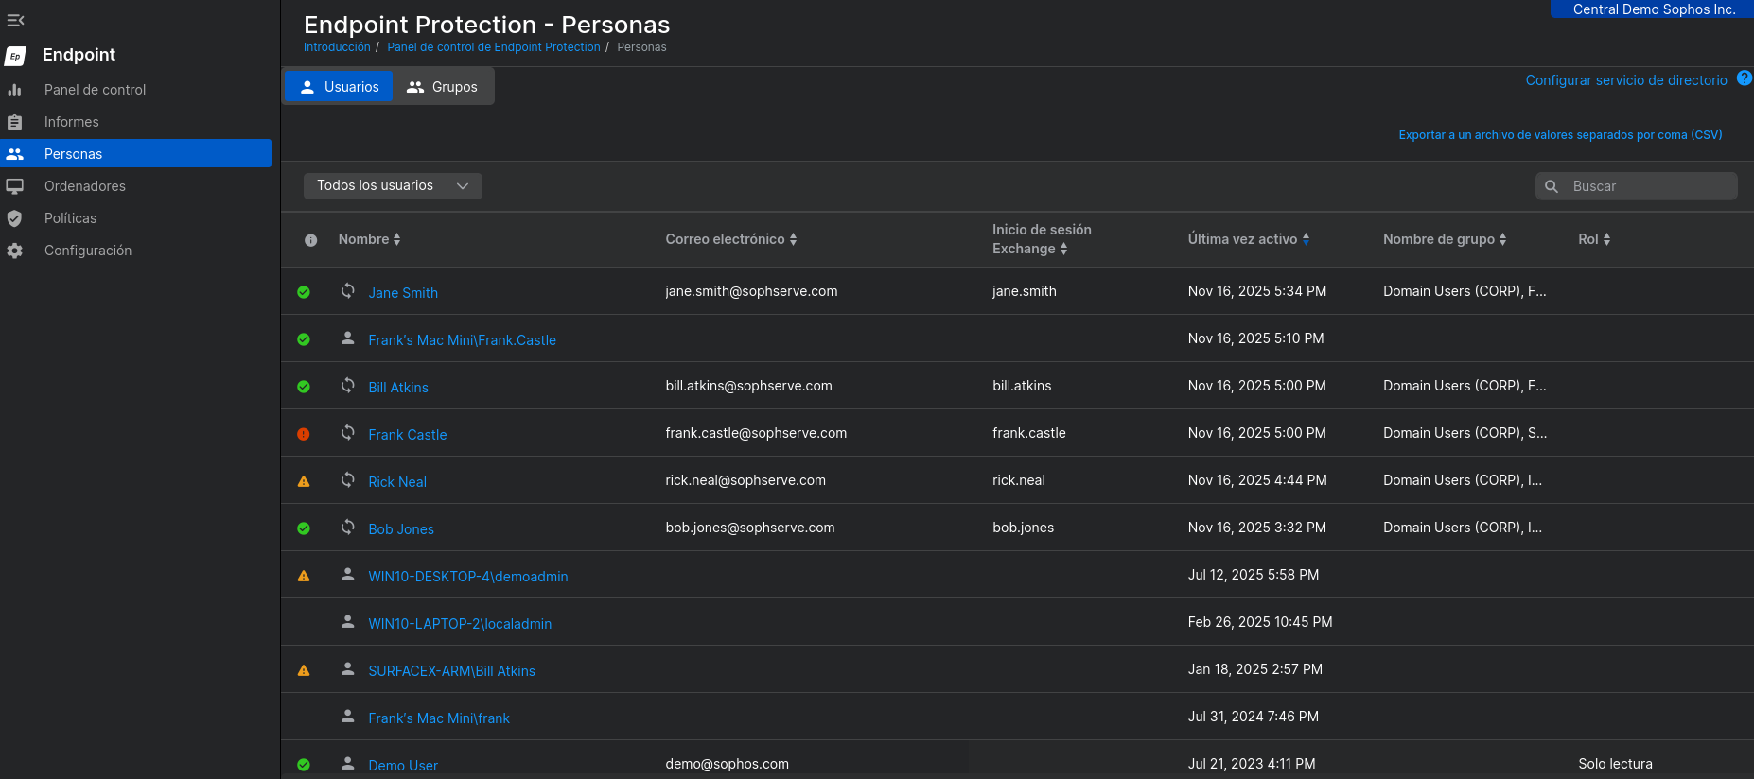
Task: Click the user icon beside WIN10-LAPTOP-2\localadmin
Action: tap(348, 622)
